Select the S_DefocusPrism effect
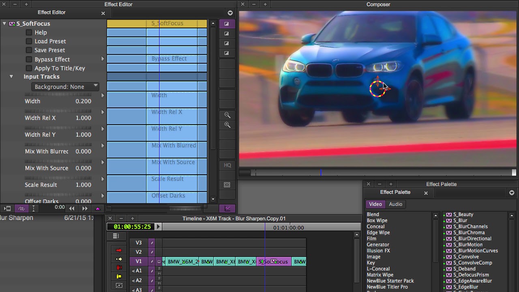 (471, 275)
